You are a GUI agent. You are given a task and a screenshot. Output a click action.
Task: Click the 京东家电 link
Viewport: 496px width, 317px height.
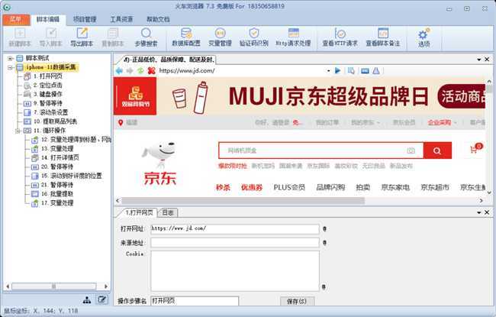coord(395,187)
